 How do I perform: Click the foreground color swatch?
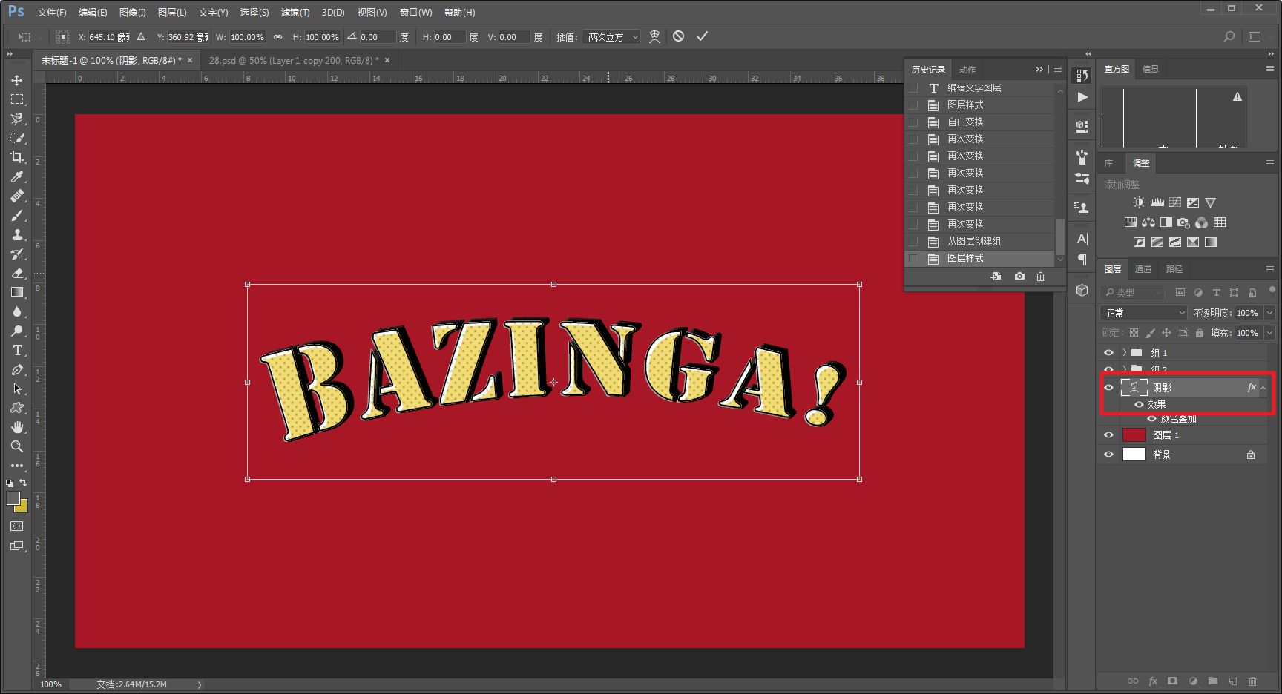coord(13,498)
